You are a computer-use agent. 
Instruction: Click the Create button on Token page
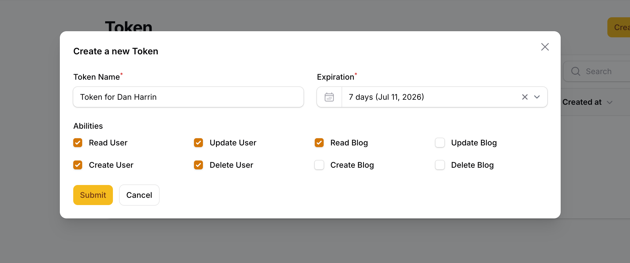click(x=619, y=27)
